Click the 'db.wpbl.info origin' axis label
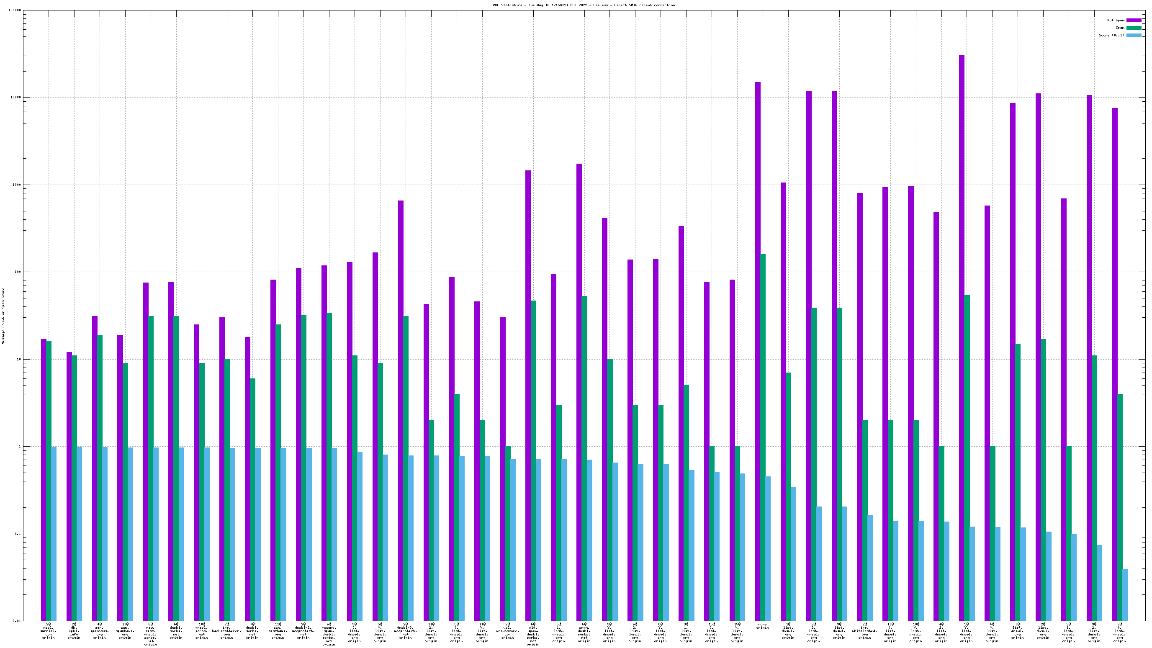This screenshot has width=1152, height=648. pos(74,630)
